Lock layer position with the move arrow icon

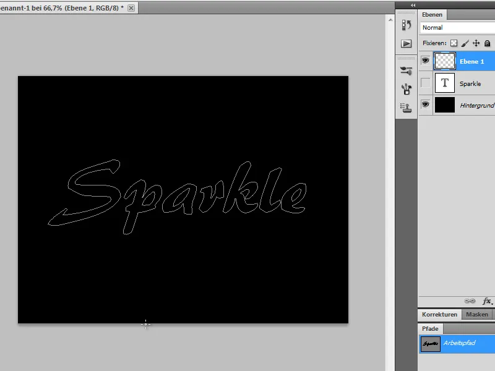[x=477, y=43]
